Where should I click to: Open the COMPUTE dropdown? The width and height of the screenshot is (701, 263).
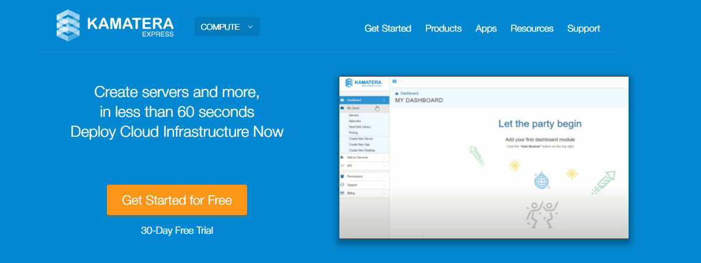[x=227, y=27]
